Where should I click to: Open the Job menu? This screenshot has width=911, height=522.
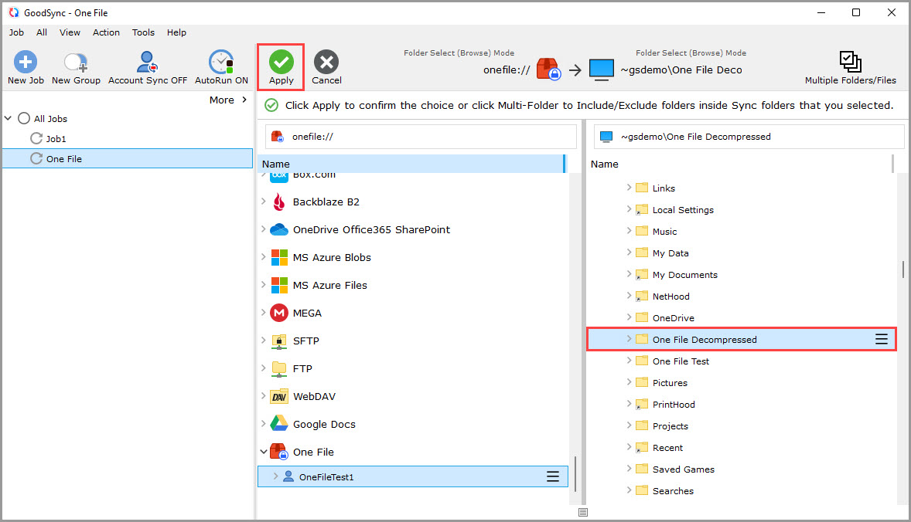coord(16,32)
